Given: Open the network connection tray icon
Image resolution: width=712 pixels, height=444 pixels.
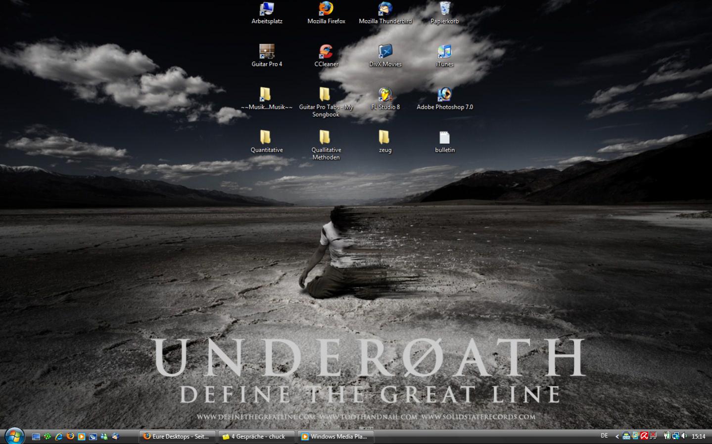Looking at the screenshot, I should [x=675, y=436].
